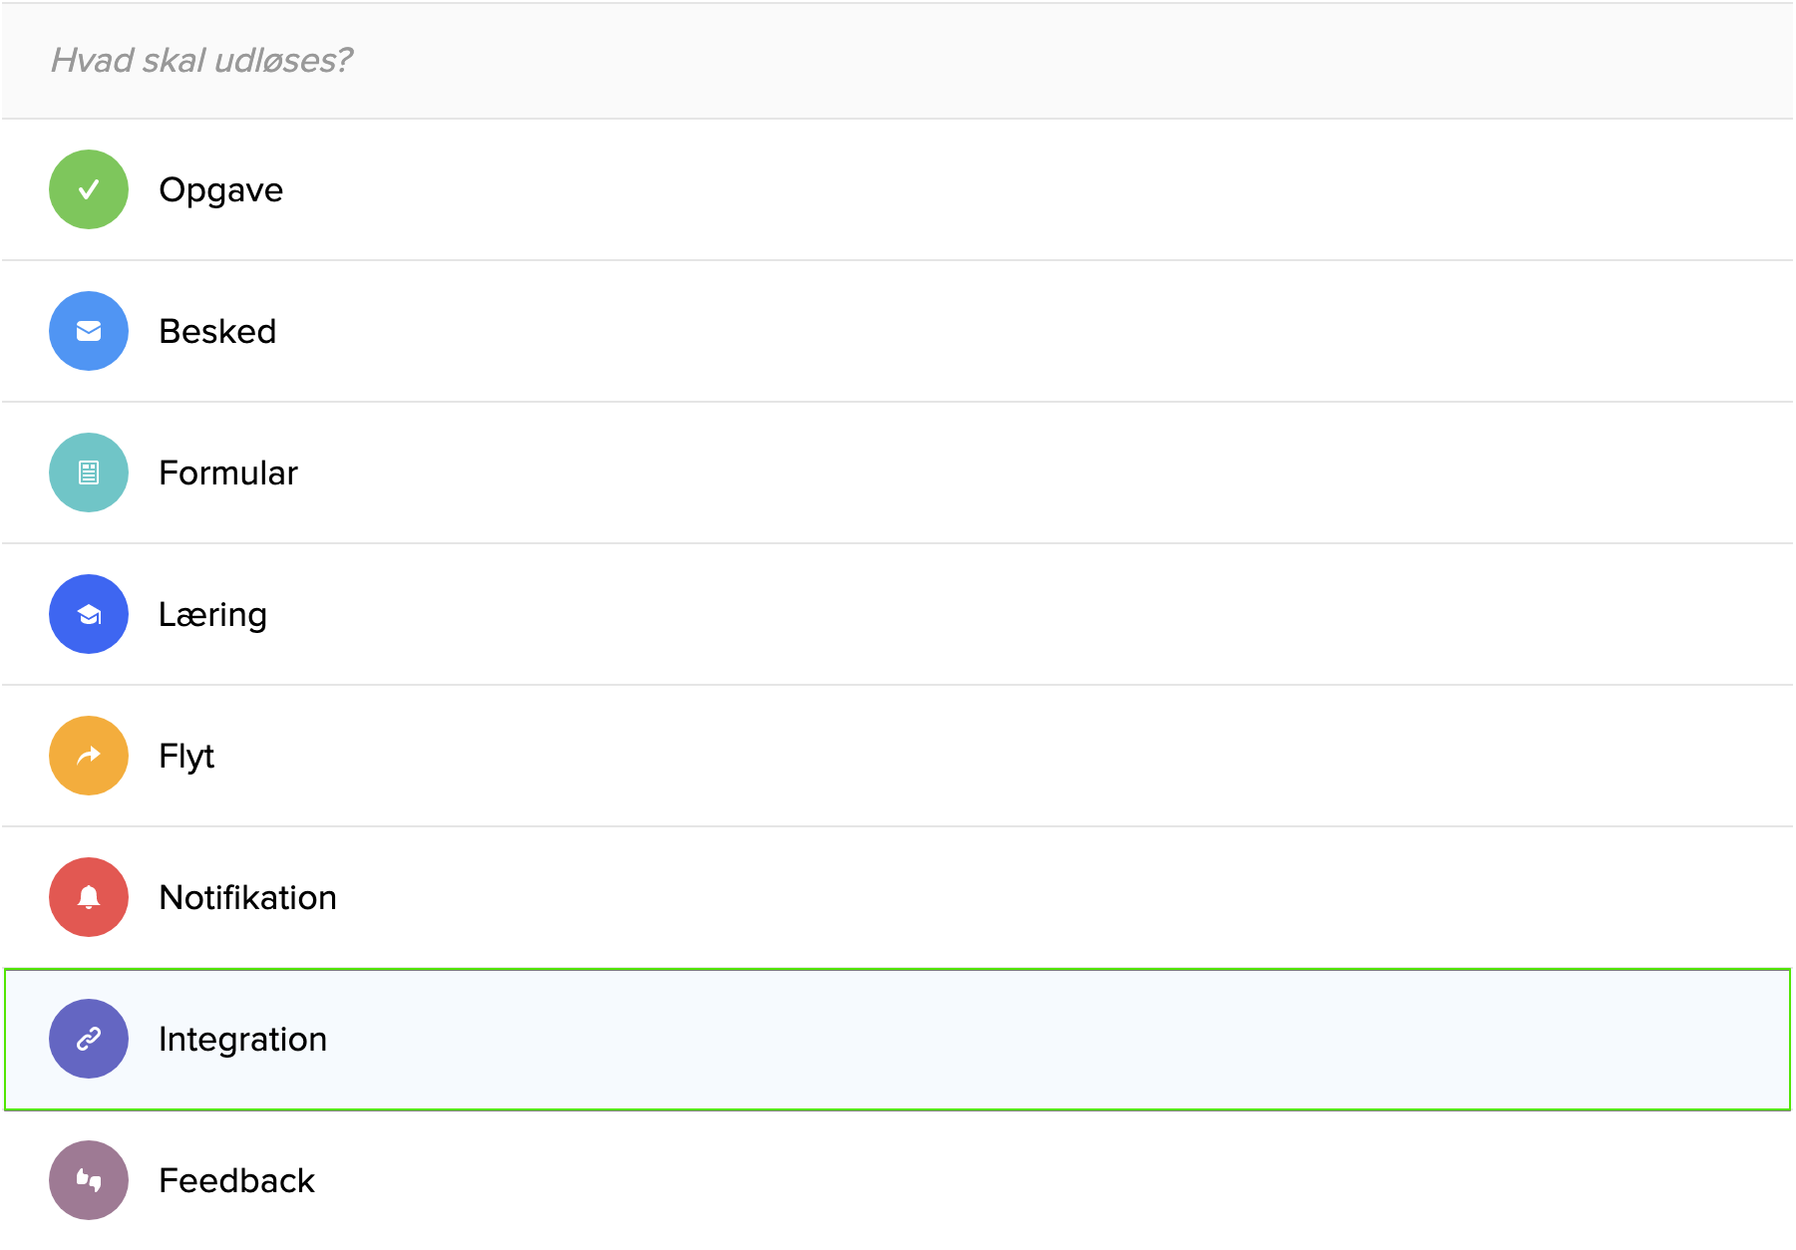This screenshot has height=1250, width=1796.
Task: Click the quote marks Feedback icon
Action: pos(89,1180)
